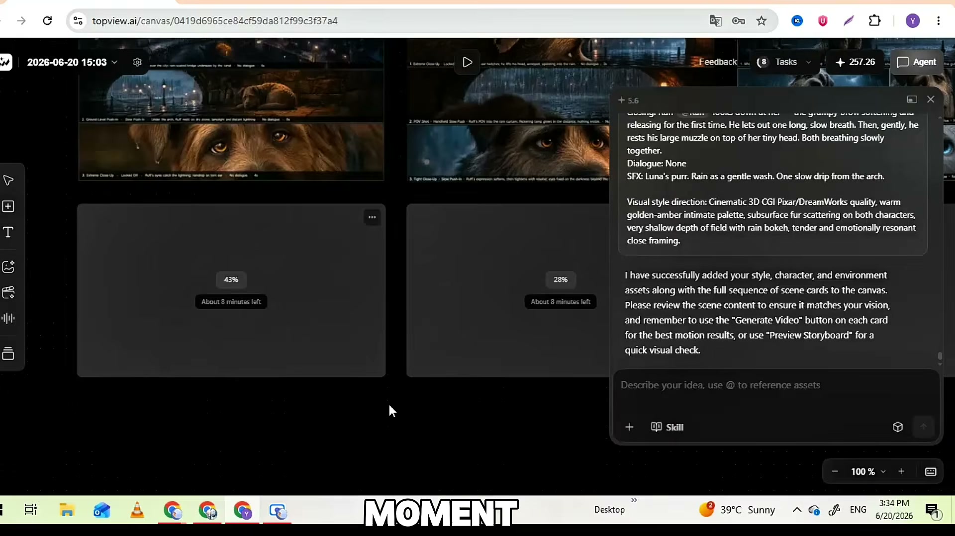
Task: Select the right storyboard thumbnail behind the chat
Action: pyautogui.click(x=508, y=109)
